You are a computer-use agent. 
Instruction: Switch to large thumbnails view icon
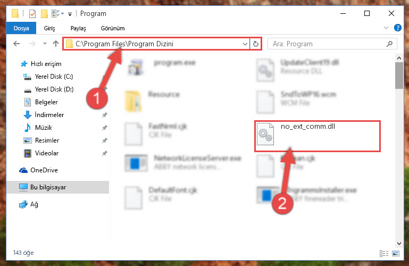pos(396,253)
